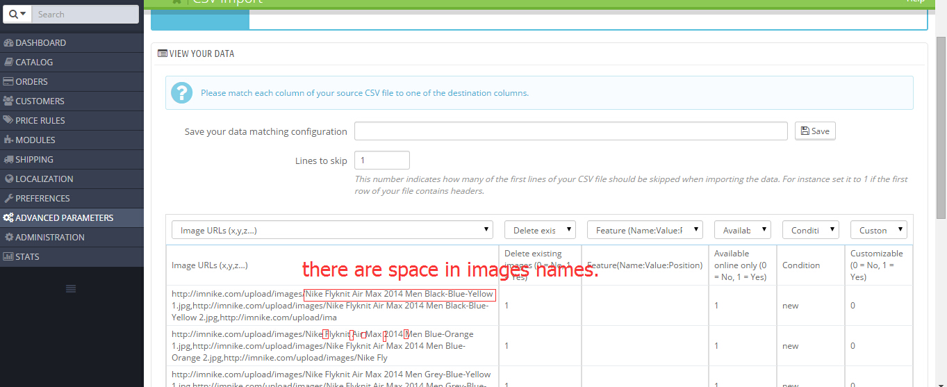Click the configuration name input field
Screen dimensions: 947x387
coord(570,131)
